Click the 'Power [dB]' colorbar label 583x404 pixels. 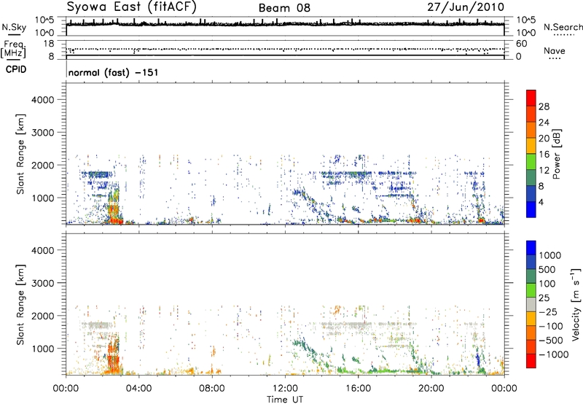(x=556, y=154)
